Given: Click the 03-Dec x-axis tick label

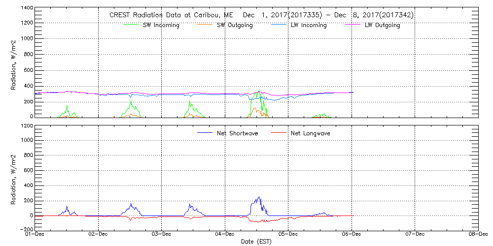Looking at the screenshot, I should tap(162, 235).
